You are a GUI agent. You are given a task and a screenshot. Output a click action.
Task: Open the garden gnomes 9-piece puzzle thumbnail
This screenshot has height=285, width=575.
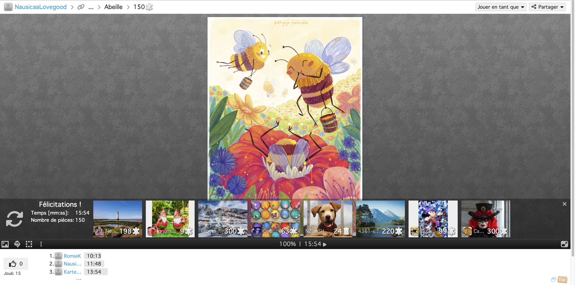(170, 219)
